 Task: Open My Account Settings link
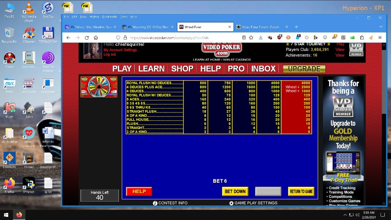coord(120,50)
